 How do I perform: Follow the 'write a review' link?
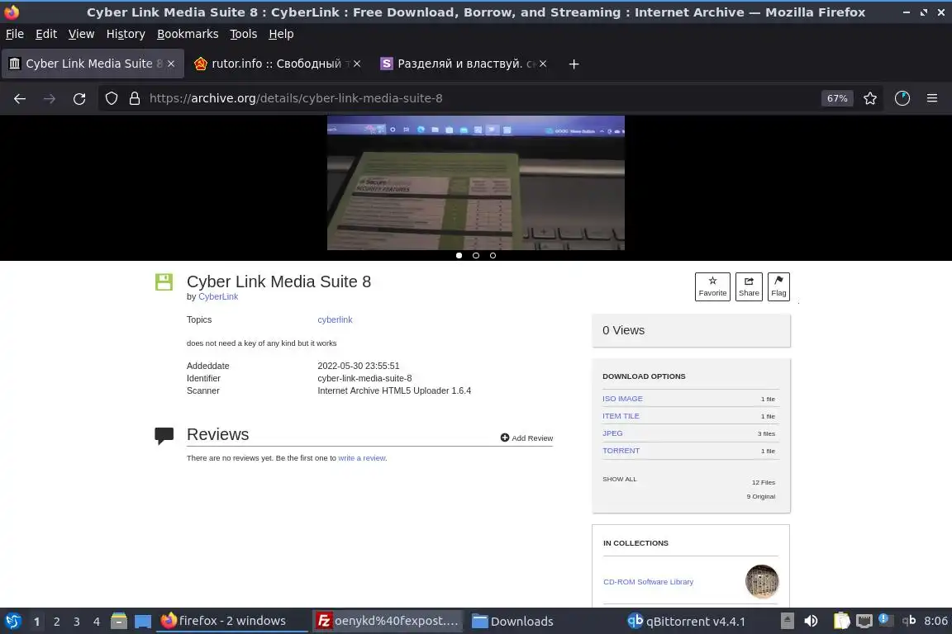tap(361, 458)
